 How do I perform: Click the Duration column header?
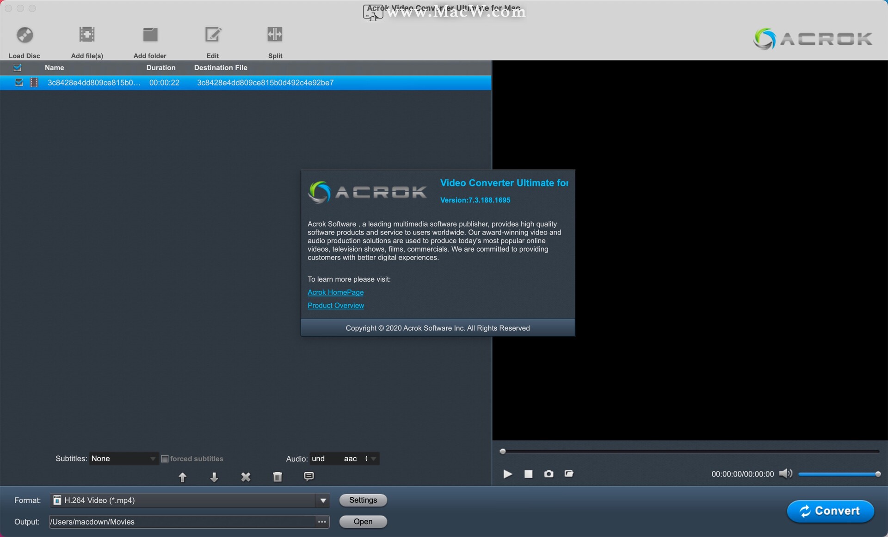pos(161,67)
